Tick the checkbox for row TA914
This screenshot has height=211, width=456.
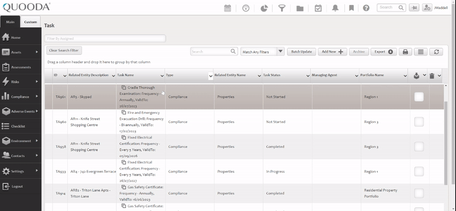tap(419, 193)
